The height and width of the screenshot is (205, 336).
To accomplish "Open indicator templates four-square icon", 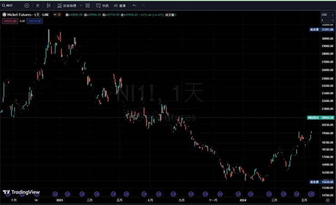I will 88,5.
